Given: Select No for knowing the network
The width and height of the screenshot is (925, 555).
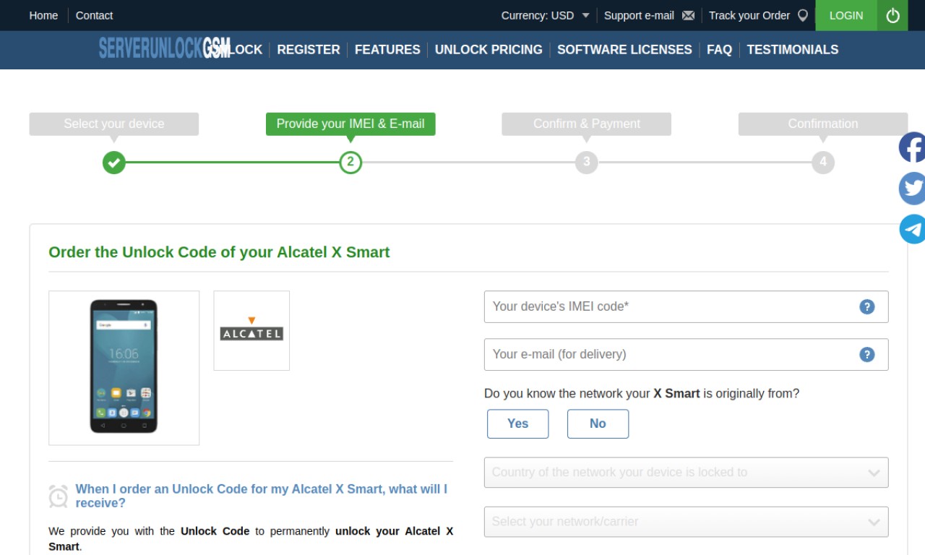Looking at the screenshot, I should tap(598, 424).
